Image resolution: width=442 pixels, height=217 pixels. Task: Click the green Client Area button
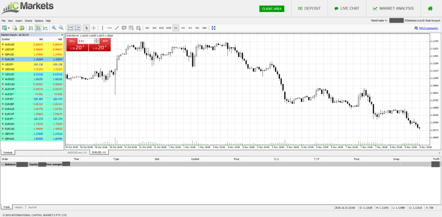272,9
